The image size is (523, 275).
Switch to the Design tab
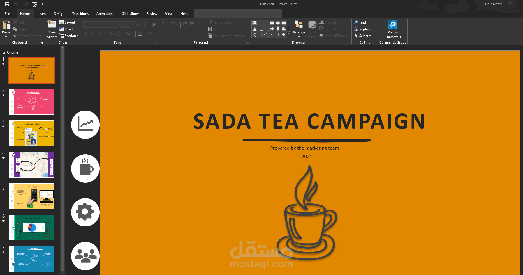point(59,14)
